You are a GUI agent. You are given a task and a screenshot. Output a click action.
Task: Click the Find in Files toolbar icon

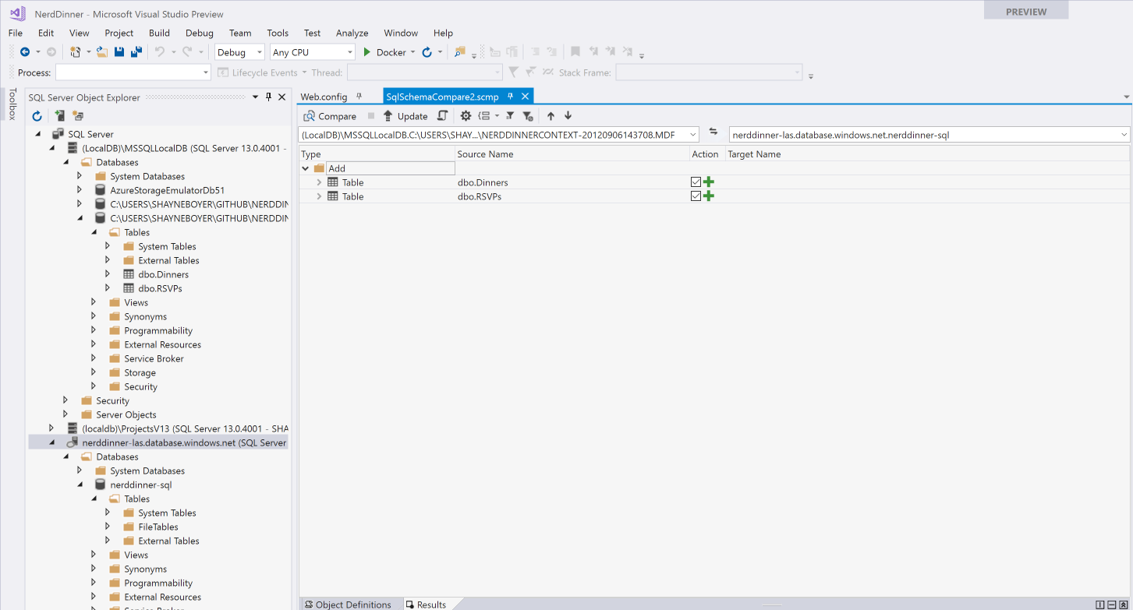(460, 52)
